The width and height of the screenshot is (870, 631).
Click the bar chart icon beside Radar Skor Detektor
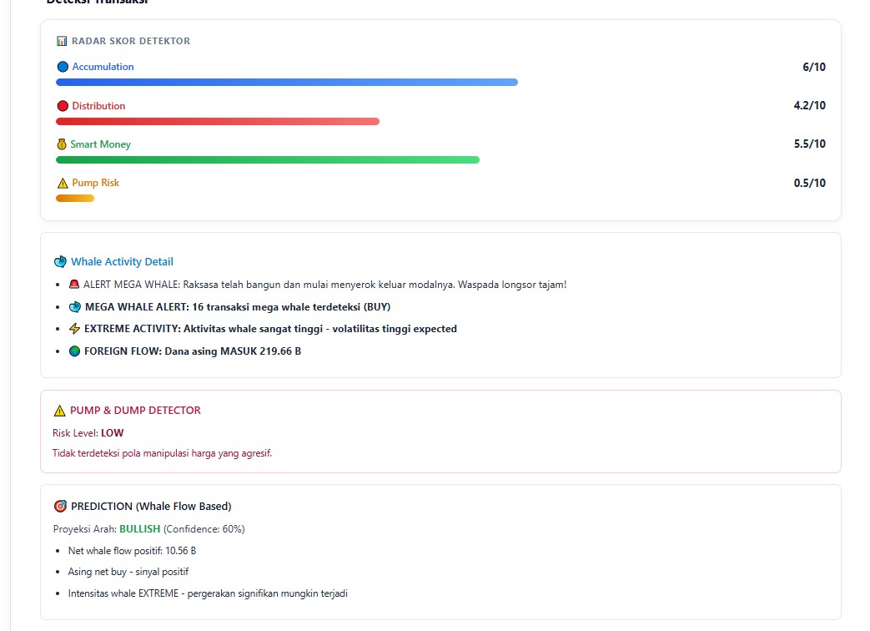pyautogui.click(x=62, y=41)
